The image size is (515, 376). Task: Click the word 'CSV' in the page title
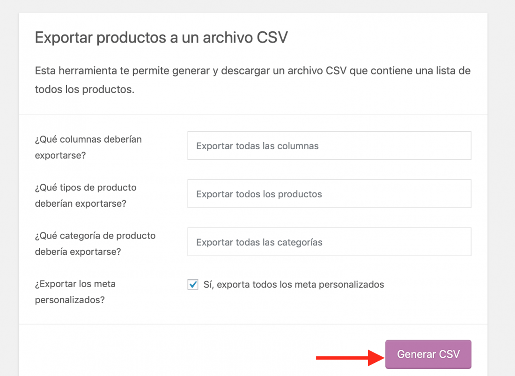click(272, 37)
